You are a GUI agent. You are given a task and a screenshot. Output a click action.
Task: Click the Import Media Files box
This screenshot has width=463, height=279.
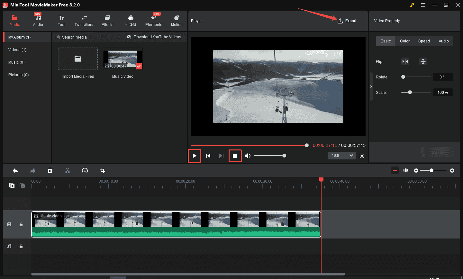click(78, 59)
